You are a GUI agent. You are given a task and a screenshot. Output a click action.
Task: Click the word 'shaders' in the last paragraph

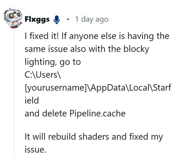94,136
